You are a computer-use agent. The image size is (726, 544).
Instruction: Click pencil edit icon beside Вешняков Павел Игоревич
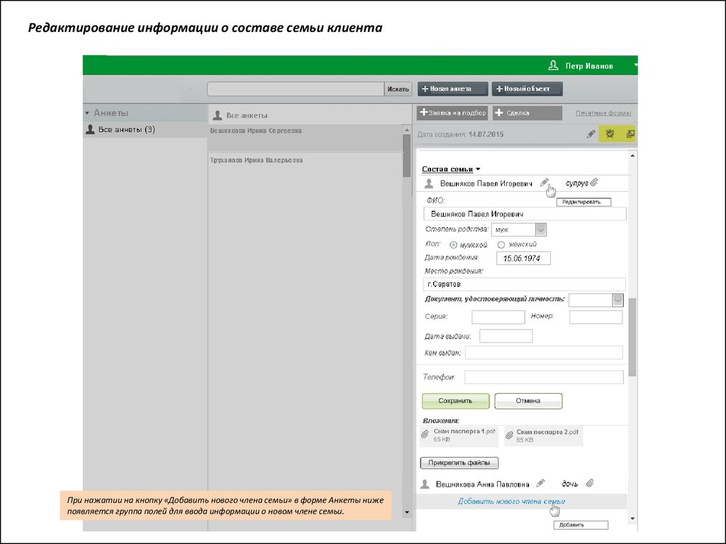pyautogui.click(x=544, y=183)
